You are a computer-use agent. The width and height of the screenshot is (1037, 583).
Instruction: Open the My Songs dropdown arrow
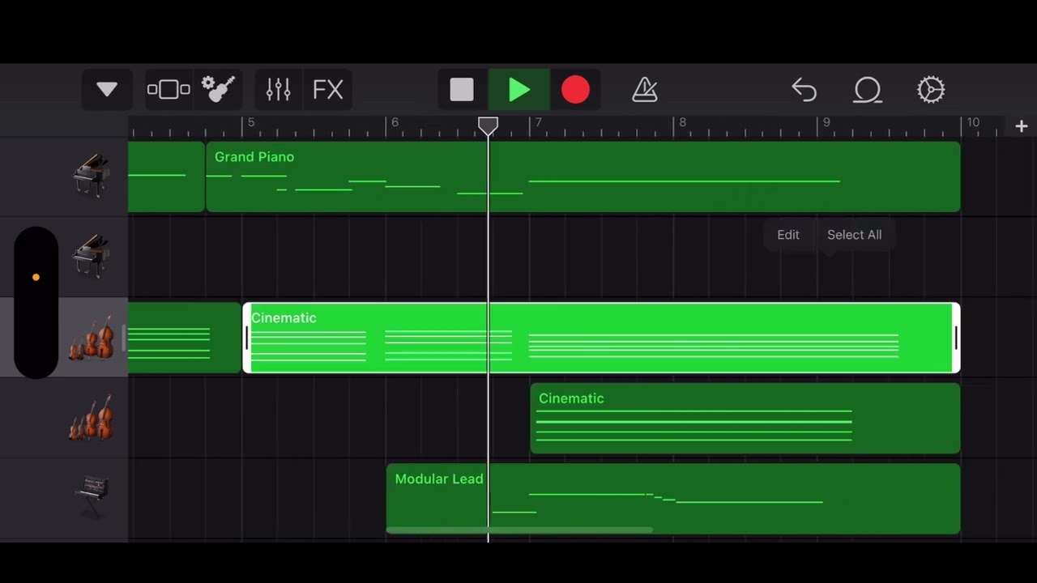tap(107, 89)
